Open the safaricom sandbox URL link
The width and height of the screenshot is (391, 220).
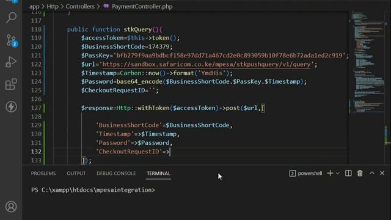(x=206, y=64)
